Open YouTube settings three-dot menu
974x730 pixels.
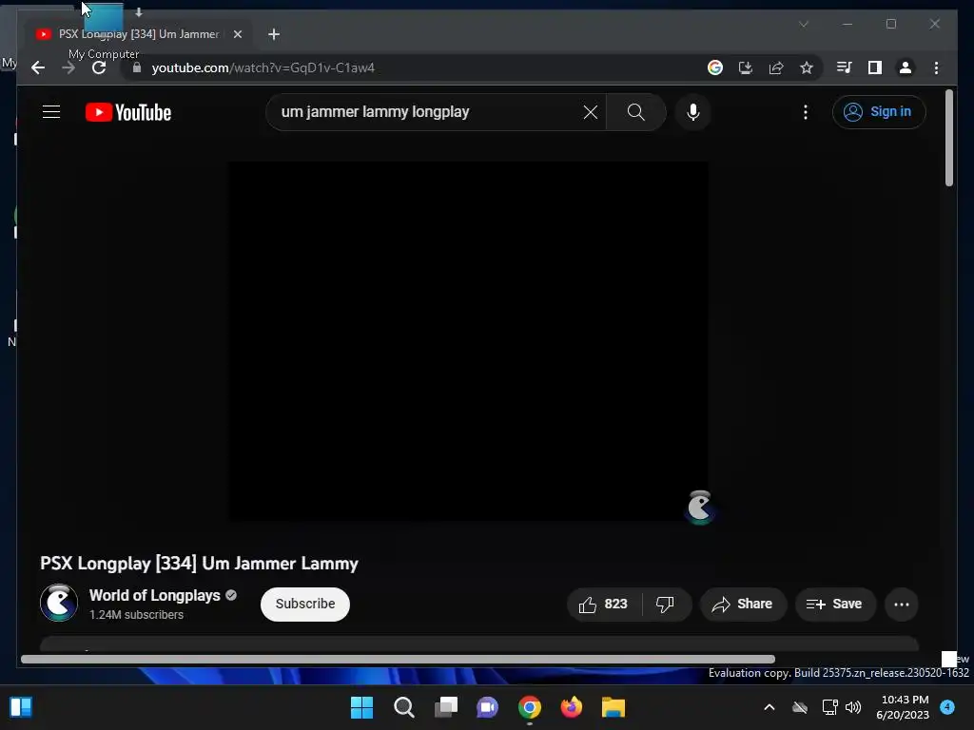point(805,112)
